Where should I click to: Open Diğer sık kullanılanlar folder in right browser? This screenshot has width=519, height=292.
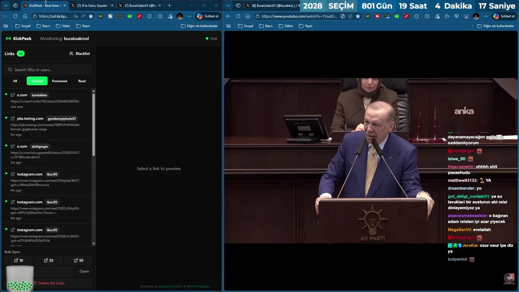[x=496, y=26]
